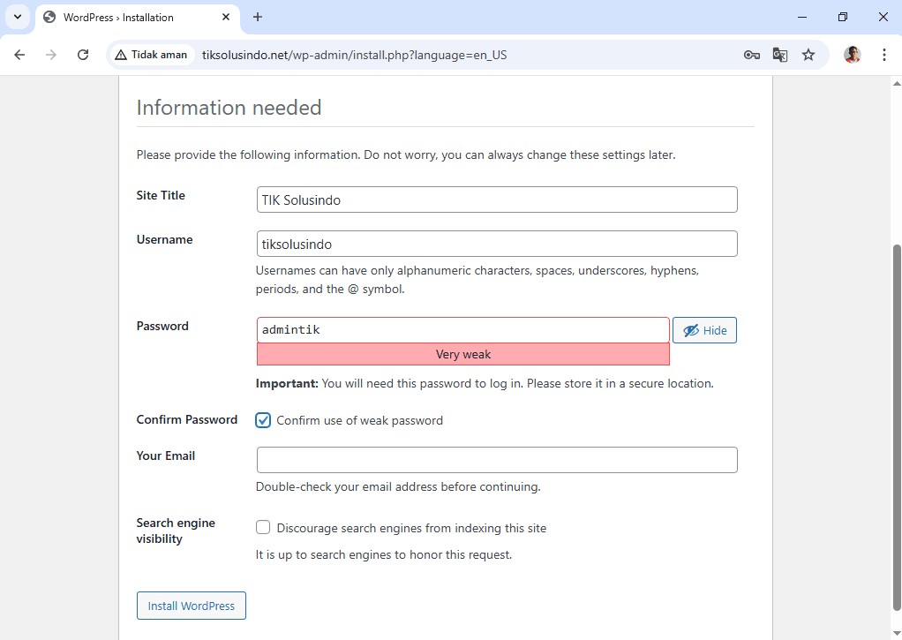Screen dimensions: 902x640
Task: Click the forward navigation arrow
Action: (x=51, y=55)
